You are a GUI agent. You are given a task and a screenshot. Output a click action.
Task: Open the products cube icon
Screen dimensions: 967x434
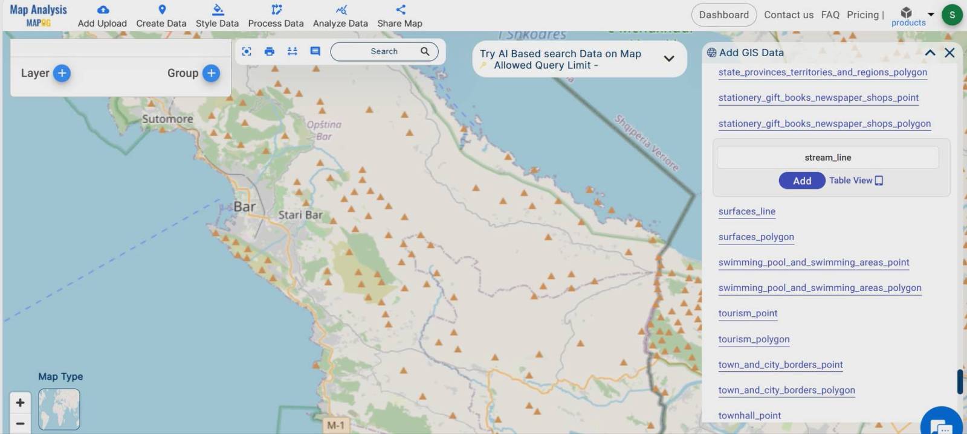tap(906, 12)
